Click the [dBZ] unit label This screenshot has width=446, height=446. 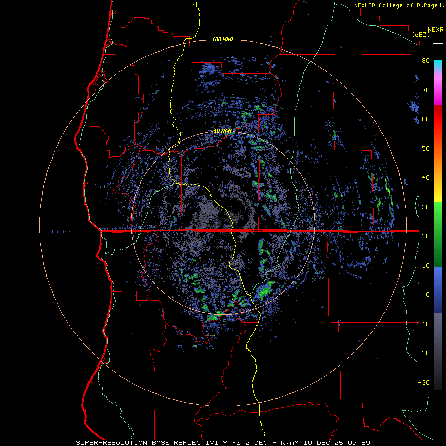pyautogui.click(x=421, y=34)
